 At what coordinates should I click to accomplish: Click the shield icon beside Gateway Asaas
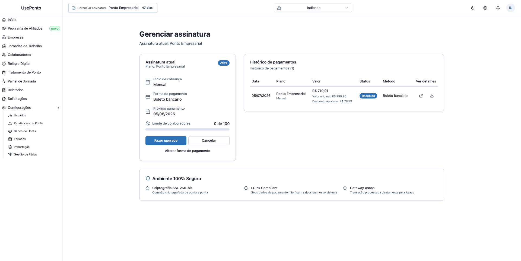pos(345,188)
